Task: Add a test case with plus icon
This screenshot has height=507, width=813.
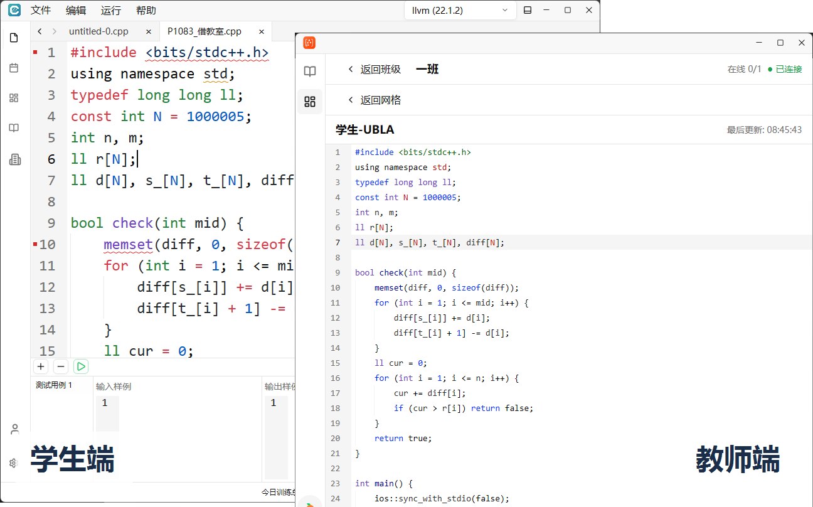Action: (x=41, y=366)
